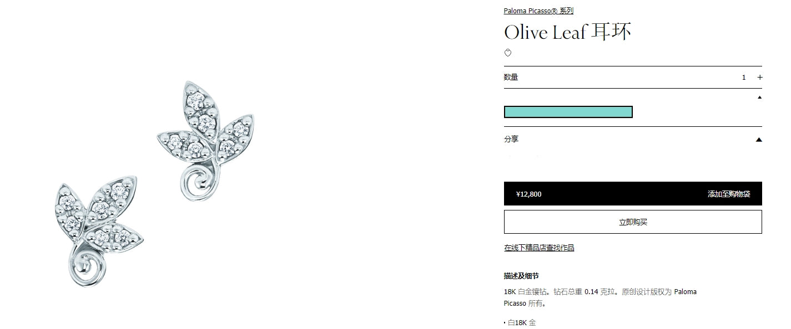Click the 立即购买 buy now button
The width and height of the screenshot is (791, 329).
[x=633, y=222]
